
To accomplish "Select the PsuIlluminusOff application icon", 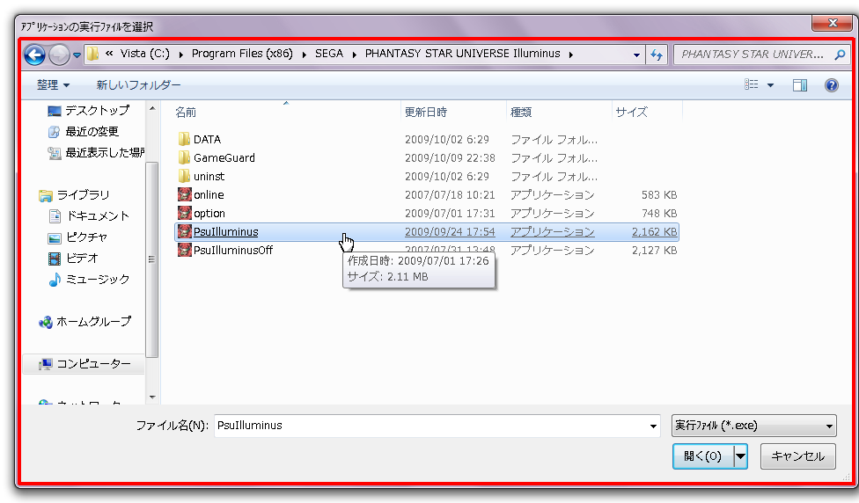I will point(185,250).
